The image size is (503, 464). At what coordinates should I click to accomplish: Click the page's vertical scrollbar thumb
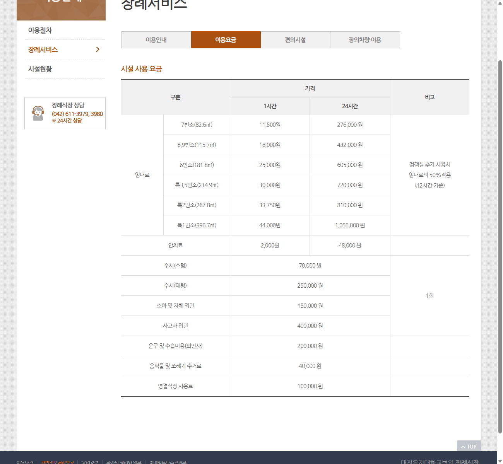coord(500,247)
